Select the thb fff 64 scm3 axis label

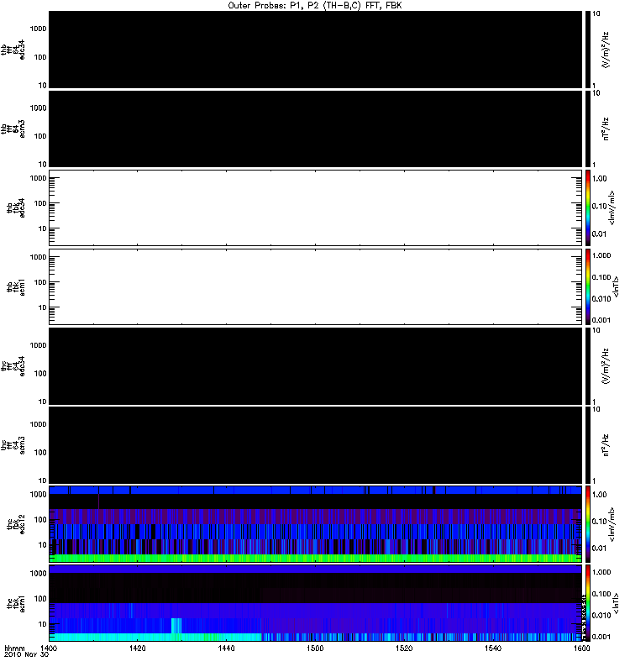(x=13, y=129)
